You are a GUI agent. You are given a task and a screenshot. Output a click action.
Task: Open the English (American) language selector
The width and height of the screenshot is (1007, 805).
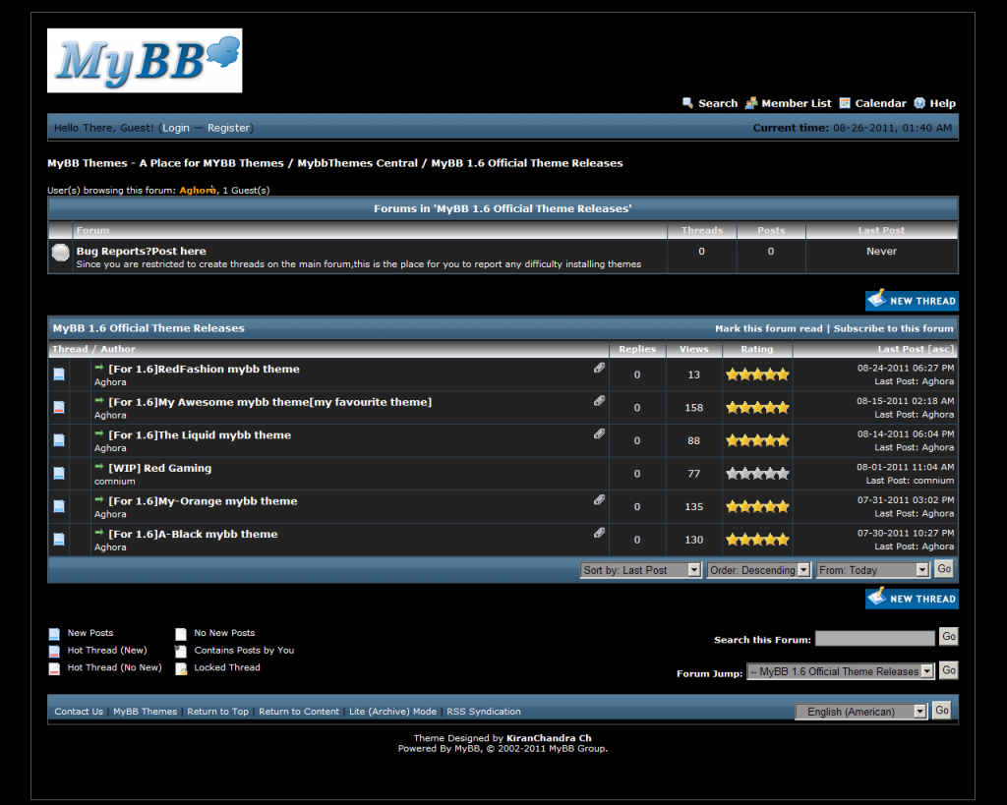point(861,712)
